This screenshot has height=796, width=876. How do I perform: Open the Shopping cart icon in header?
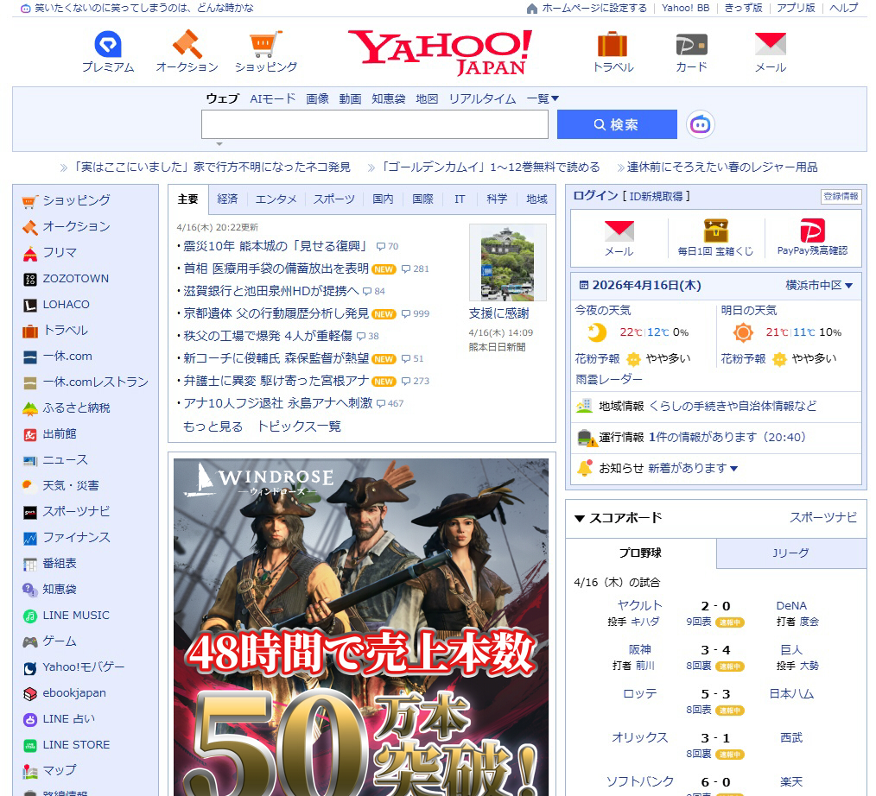pyautogui.click(x=265, y=45)
